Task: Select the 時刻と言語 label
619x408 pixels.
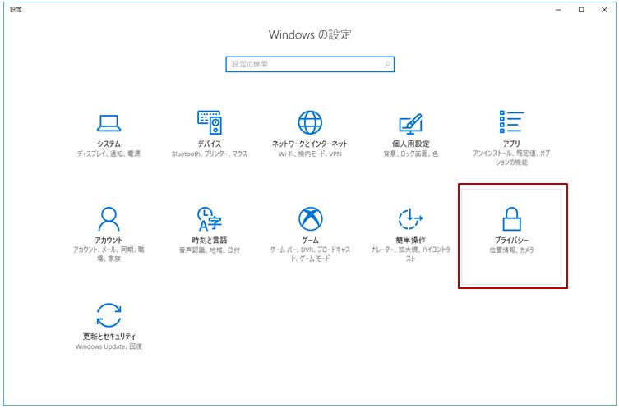Action: (x=210, y=240)
